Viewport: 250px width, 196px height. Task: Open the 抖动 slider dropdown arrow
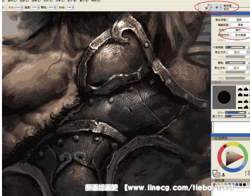pyautogui.click(x=73, y=7)
